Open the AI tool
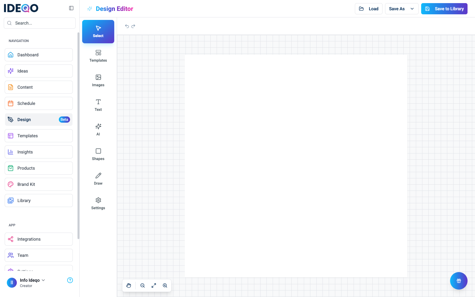475x297 pixels. tap(98, 129)
